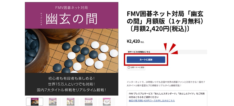Select the fifth thumbnail with the circular logo
This screenshot has height=106, width=234.
click(107, 102)
